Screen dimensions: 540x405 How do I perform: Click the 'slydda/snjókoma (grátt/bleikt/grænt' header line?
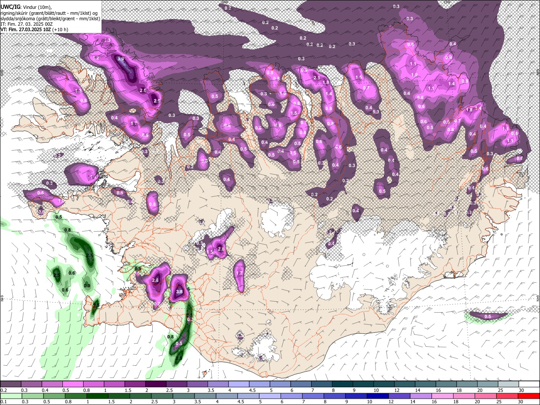point(50,19)
